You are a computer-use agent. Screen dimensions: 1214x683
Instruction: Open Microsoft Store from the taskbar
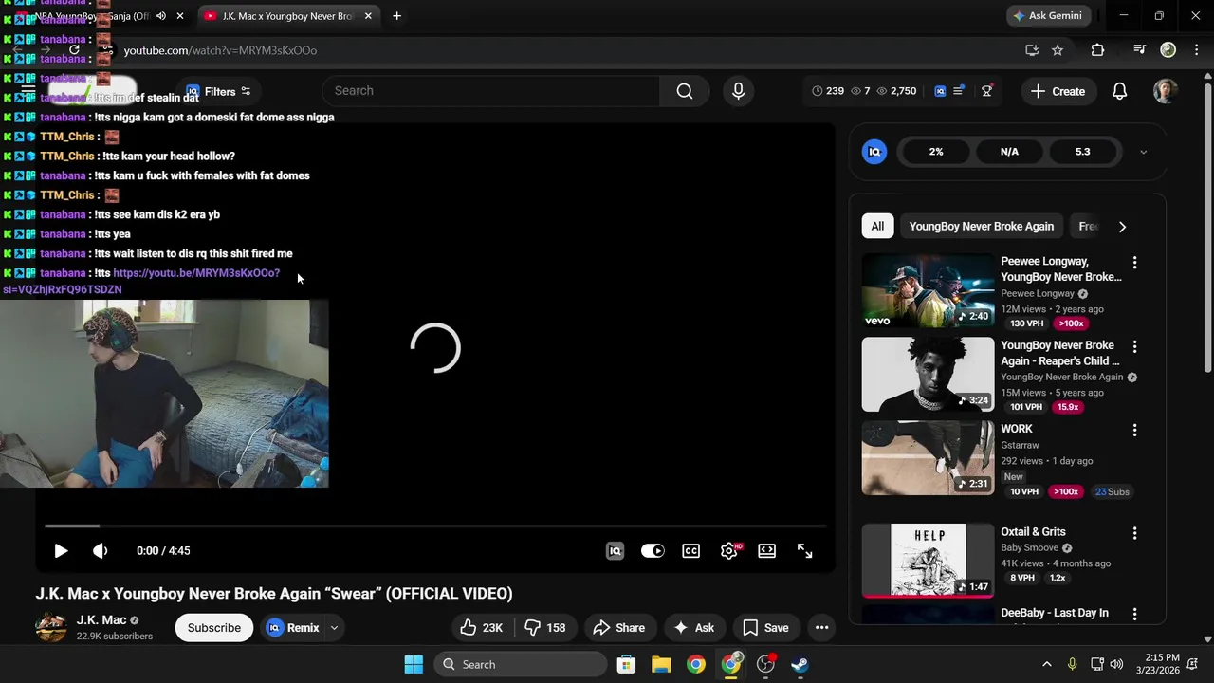(x=626, y=665)
